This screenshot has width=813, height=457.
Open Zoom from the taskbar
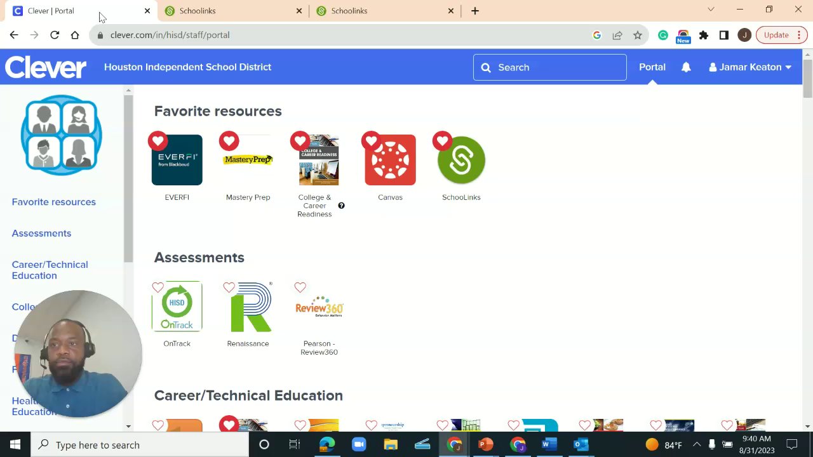click(x=359, y=444)
